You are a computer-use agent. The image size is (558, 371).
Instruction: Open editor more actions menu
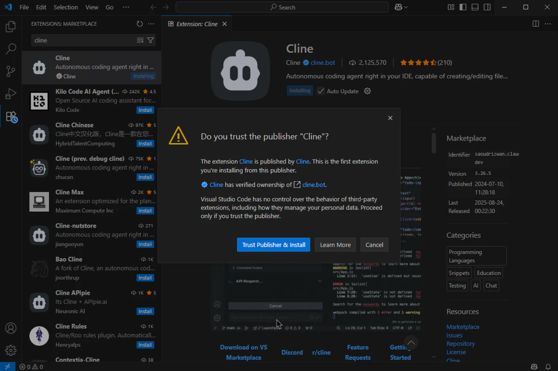point(548,24)
